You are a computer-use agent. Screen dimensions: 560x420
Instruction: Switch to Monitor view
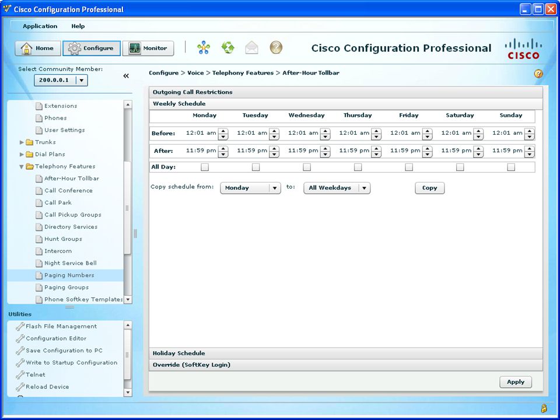point(148,48)
